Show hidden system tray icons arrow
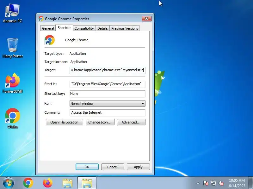 (198, 183)
